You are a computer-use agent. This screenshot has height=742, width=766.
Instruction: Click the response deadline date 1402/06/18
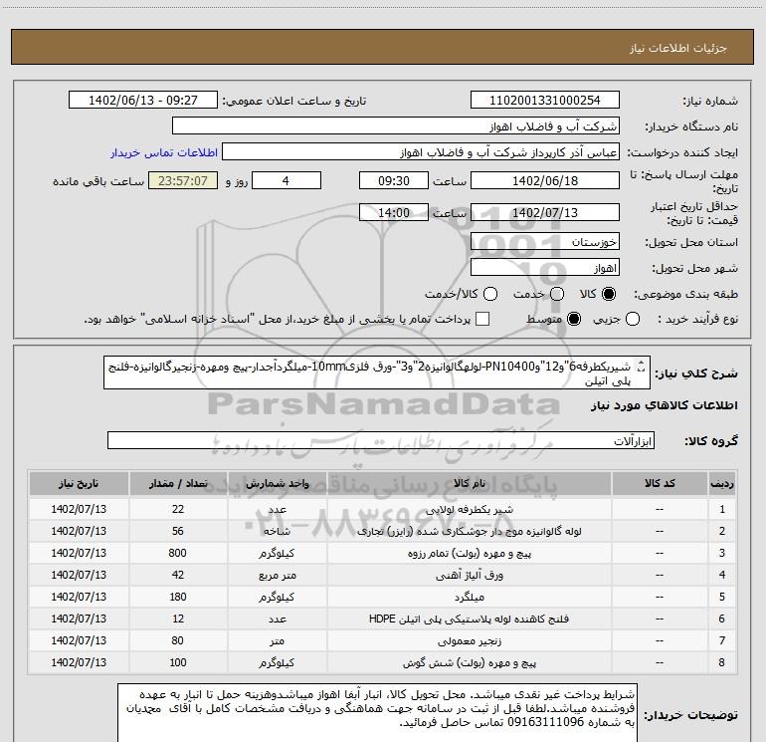(545, 181)
